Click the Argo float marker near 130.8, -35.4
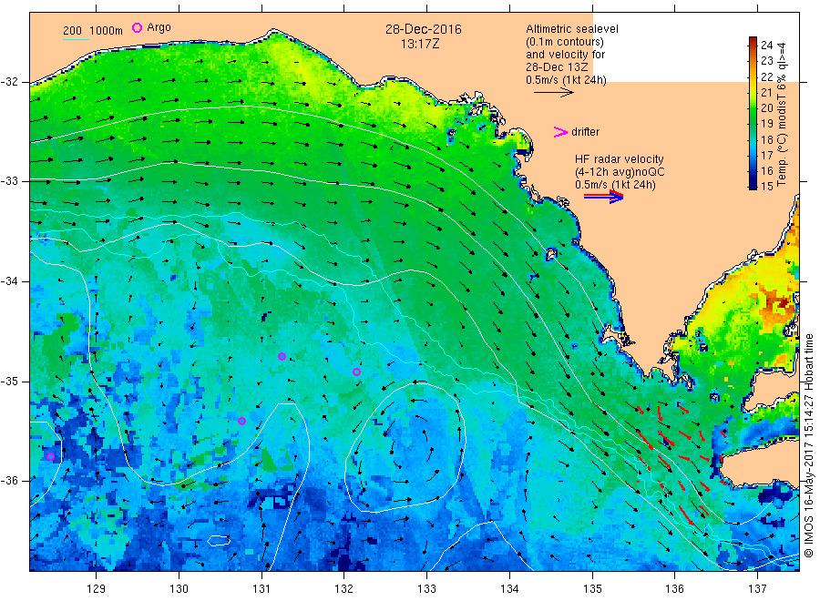The image size is (820, 601). [241, 422]
